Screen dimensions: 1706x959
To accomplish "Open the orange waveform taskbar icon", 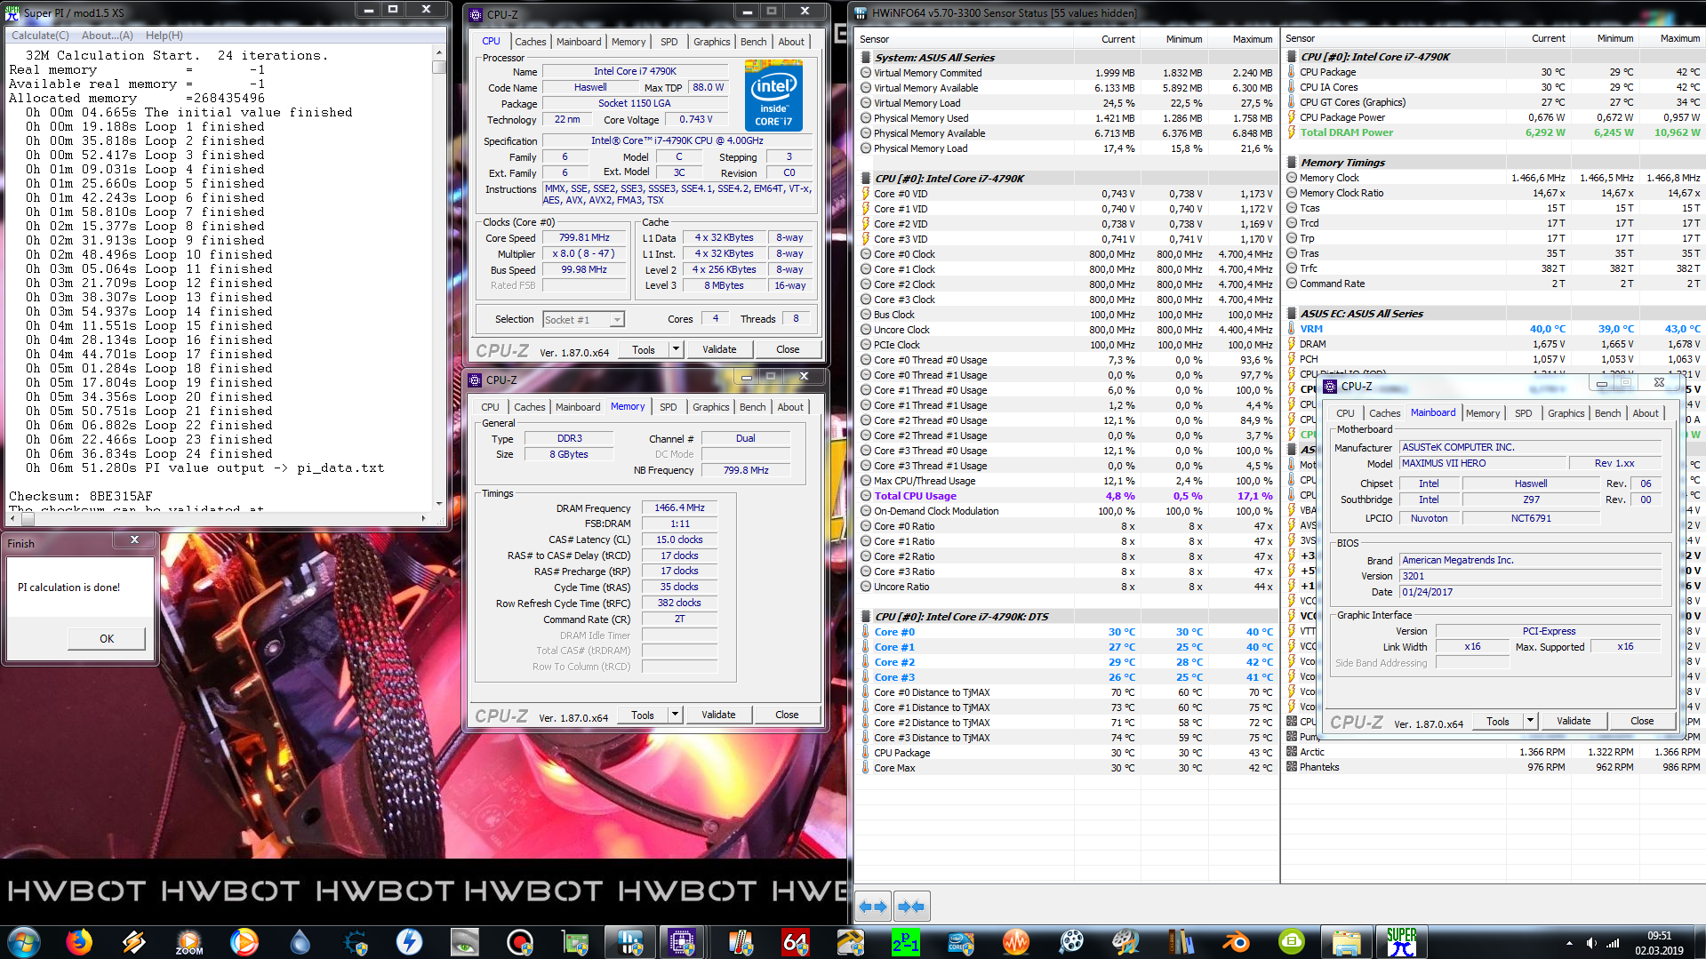I will [1016, 941].
